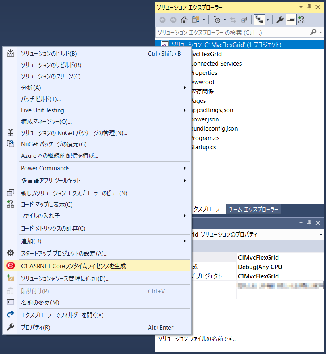This screenshot has width=326, height=354.
Task: Click the startup project gear icon
Action: pyautogui.click(x=11, y=253)
